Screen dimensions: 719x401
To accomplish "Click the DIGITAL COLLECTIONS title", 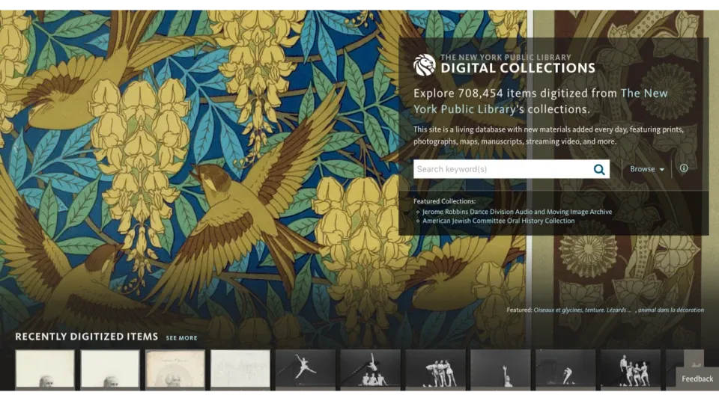I will pyautogui.click(x=518, y=68).
